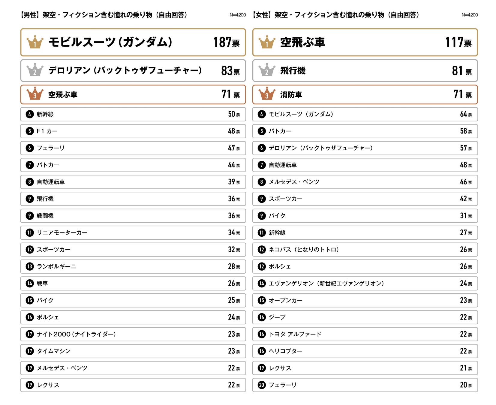Select the ナイト2000 (ナイトライダー) entry
Screen dimensions: 496x405
coord(76,334)
